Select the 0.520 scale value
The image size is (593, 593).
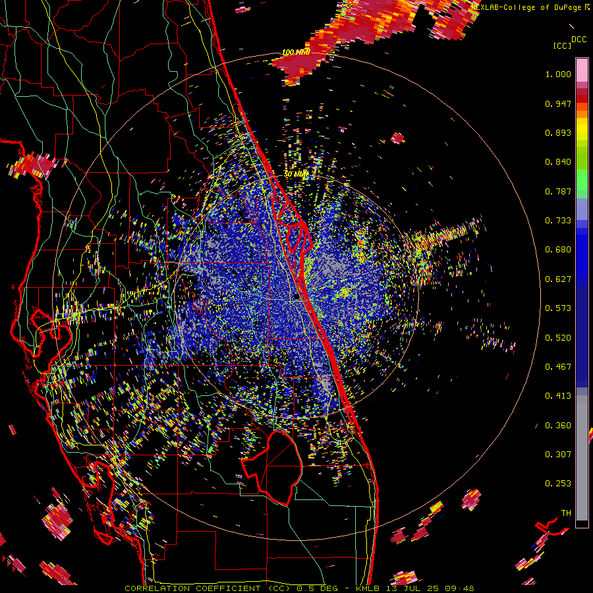(558, 337)
